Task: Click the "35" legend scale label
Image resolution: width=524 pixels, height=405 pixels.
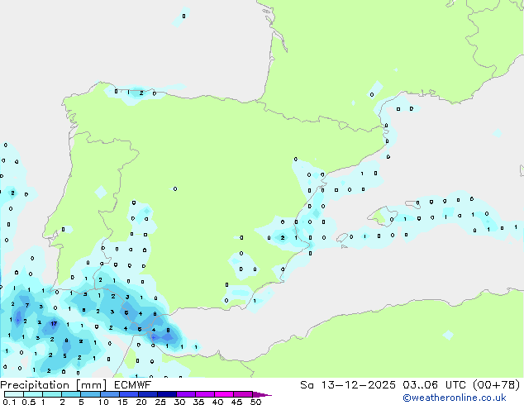Action: 198,402
